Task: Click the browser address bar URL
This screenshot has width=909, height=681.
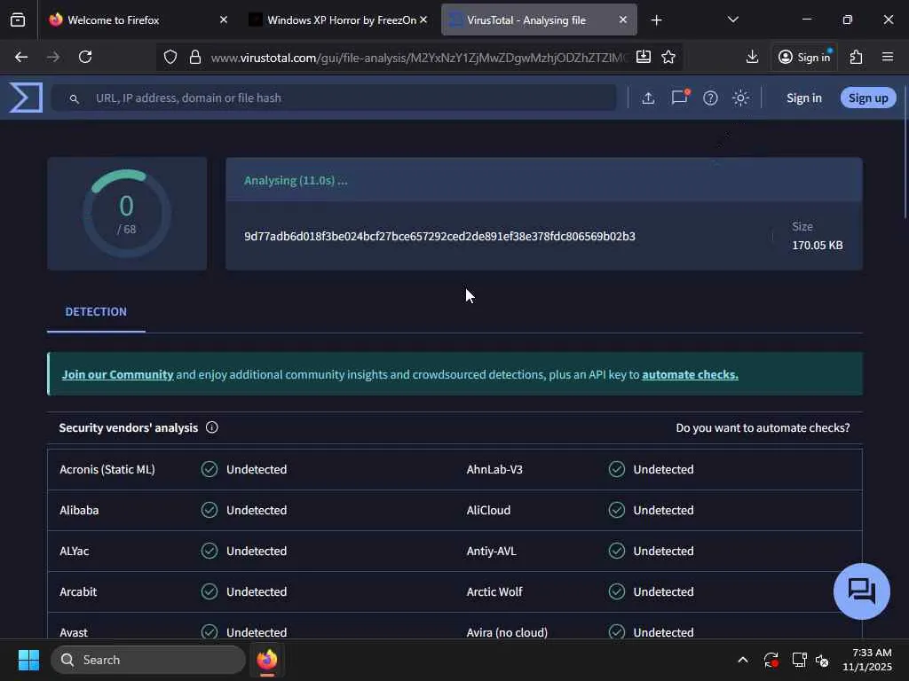Action: 419,58
